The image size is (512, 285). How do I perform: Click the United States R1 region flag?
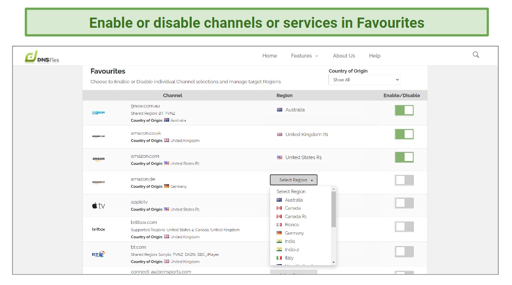point(279,157)
